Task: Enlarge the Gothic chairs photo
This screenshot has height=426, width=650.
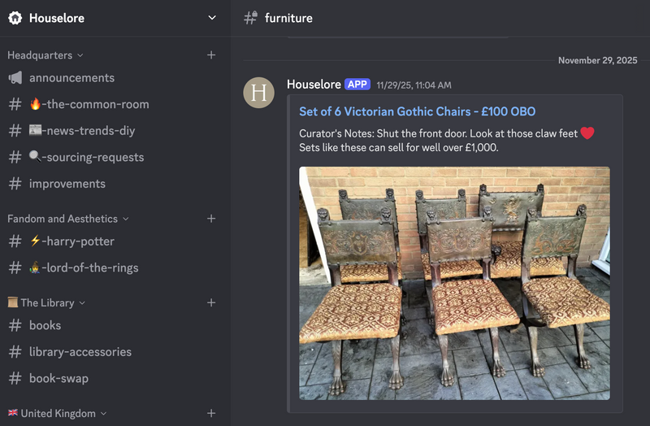Action: pos(454,283)
